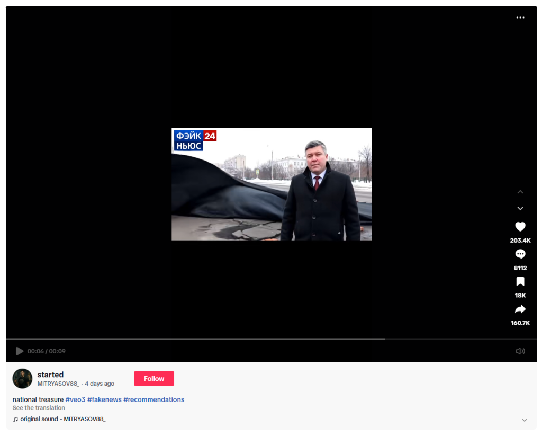
Task: Open the uploader's profile avatar
Action: coord(22,379)
